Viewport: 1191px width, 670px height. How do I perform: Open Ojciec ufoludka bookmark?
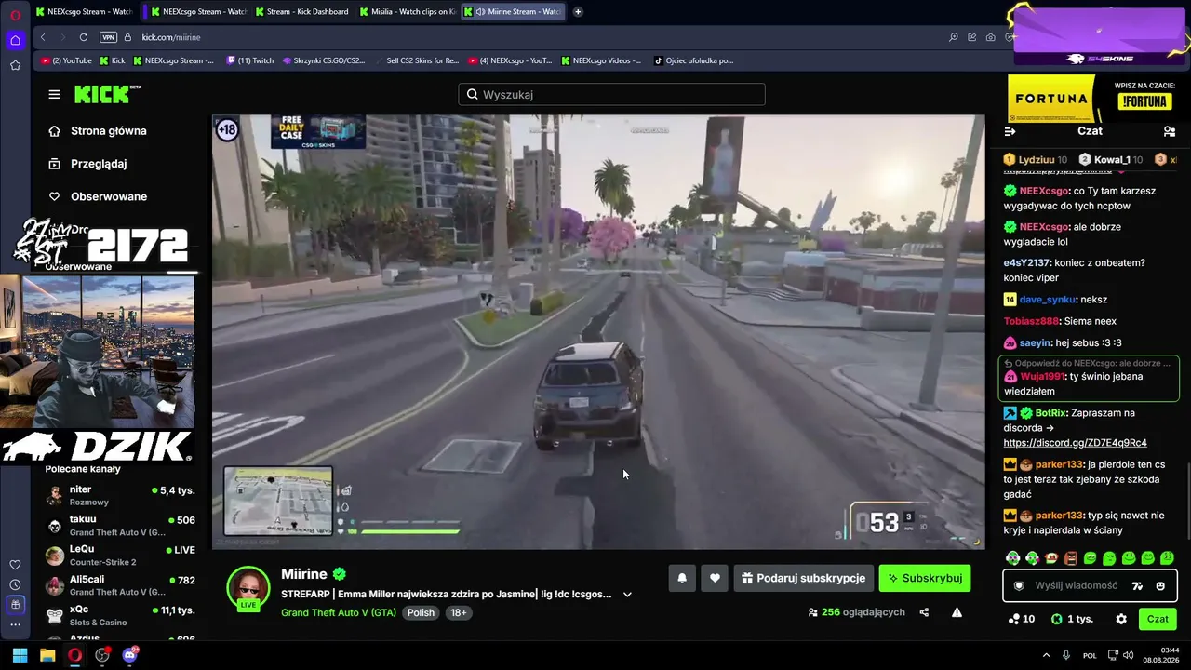(694, 60)
